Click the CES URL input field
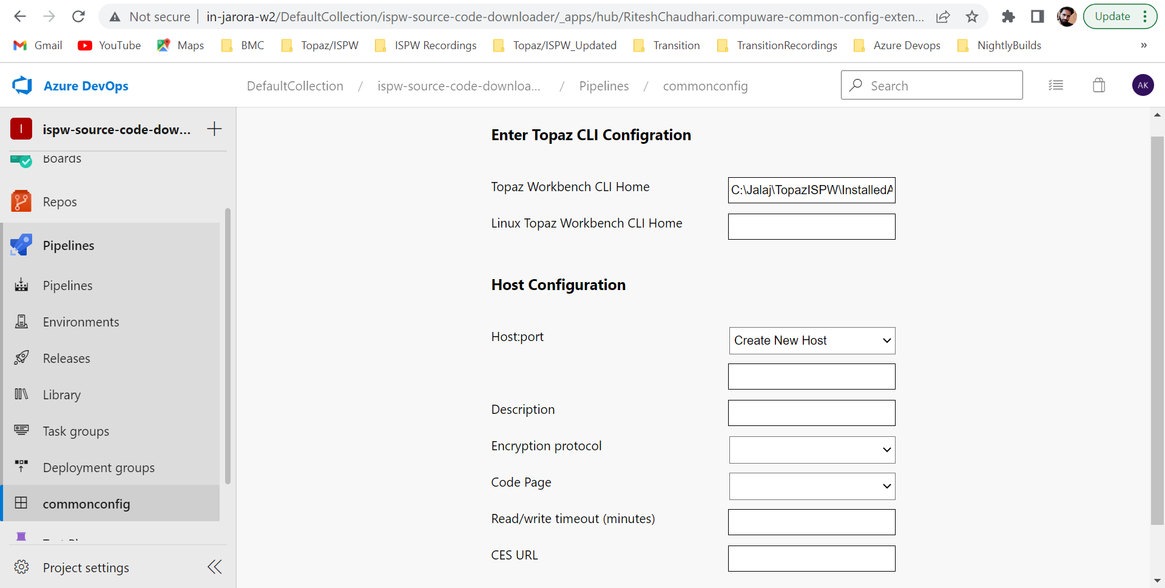The width and height of the screenshot is (1165, 588). click(811, 558)
